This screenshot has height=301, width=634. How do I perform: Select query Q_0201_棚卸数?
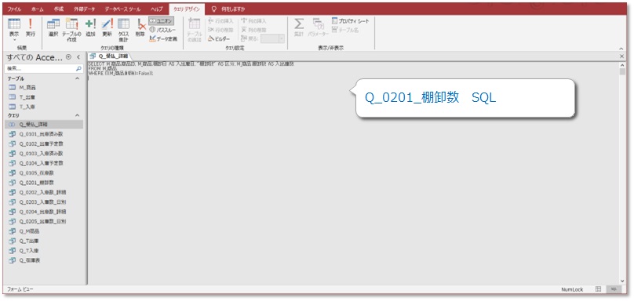(44, 183)
